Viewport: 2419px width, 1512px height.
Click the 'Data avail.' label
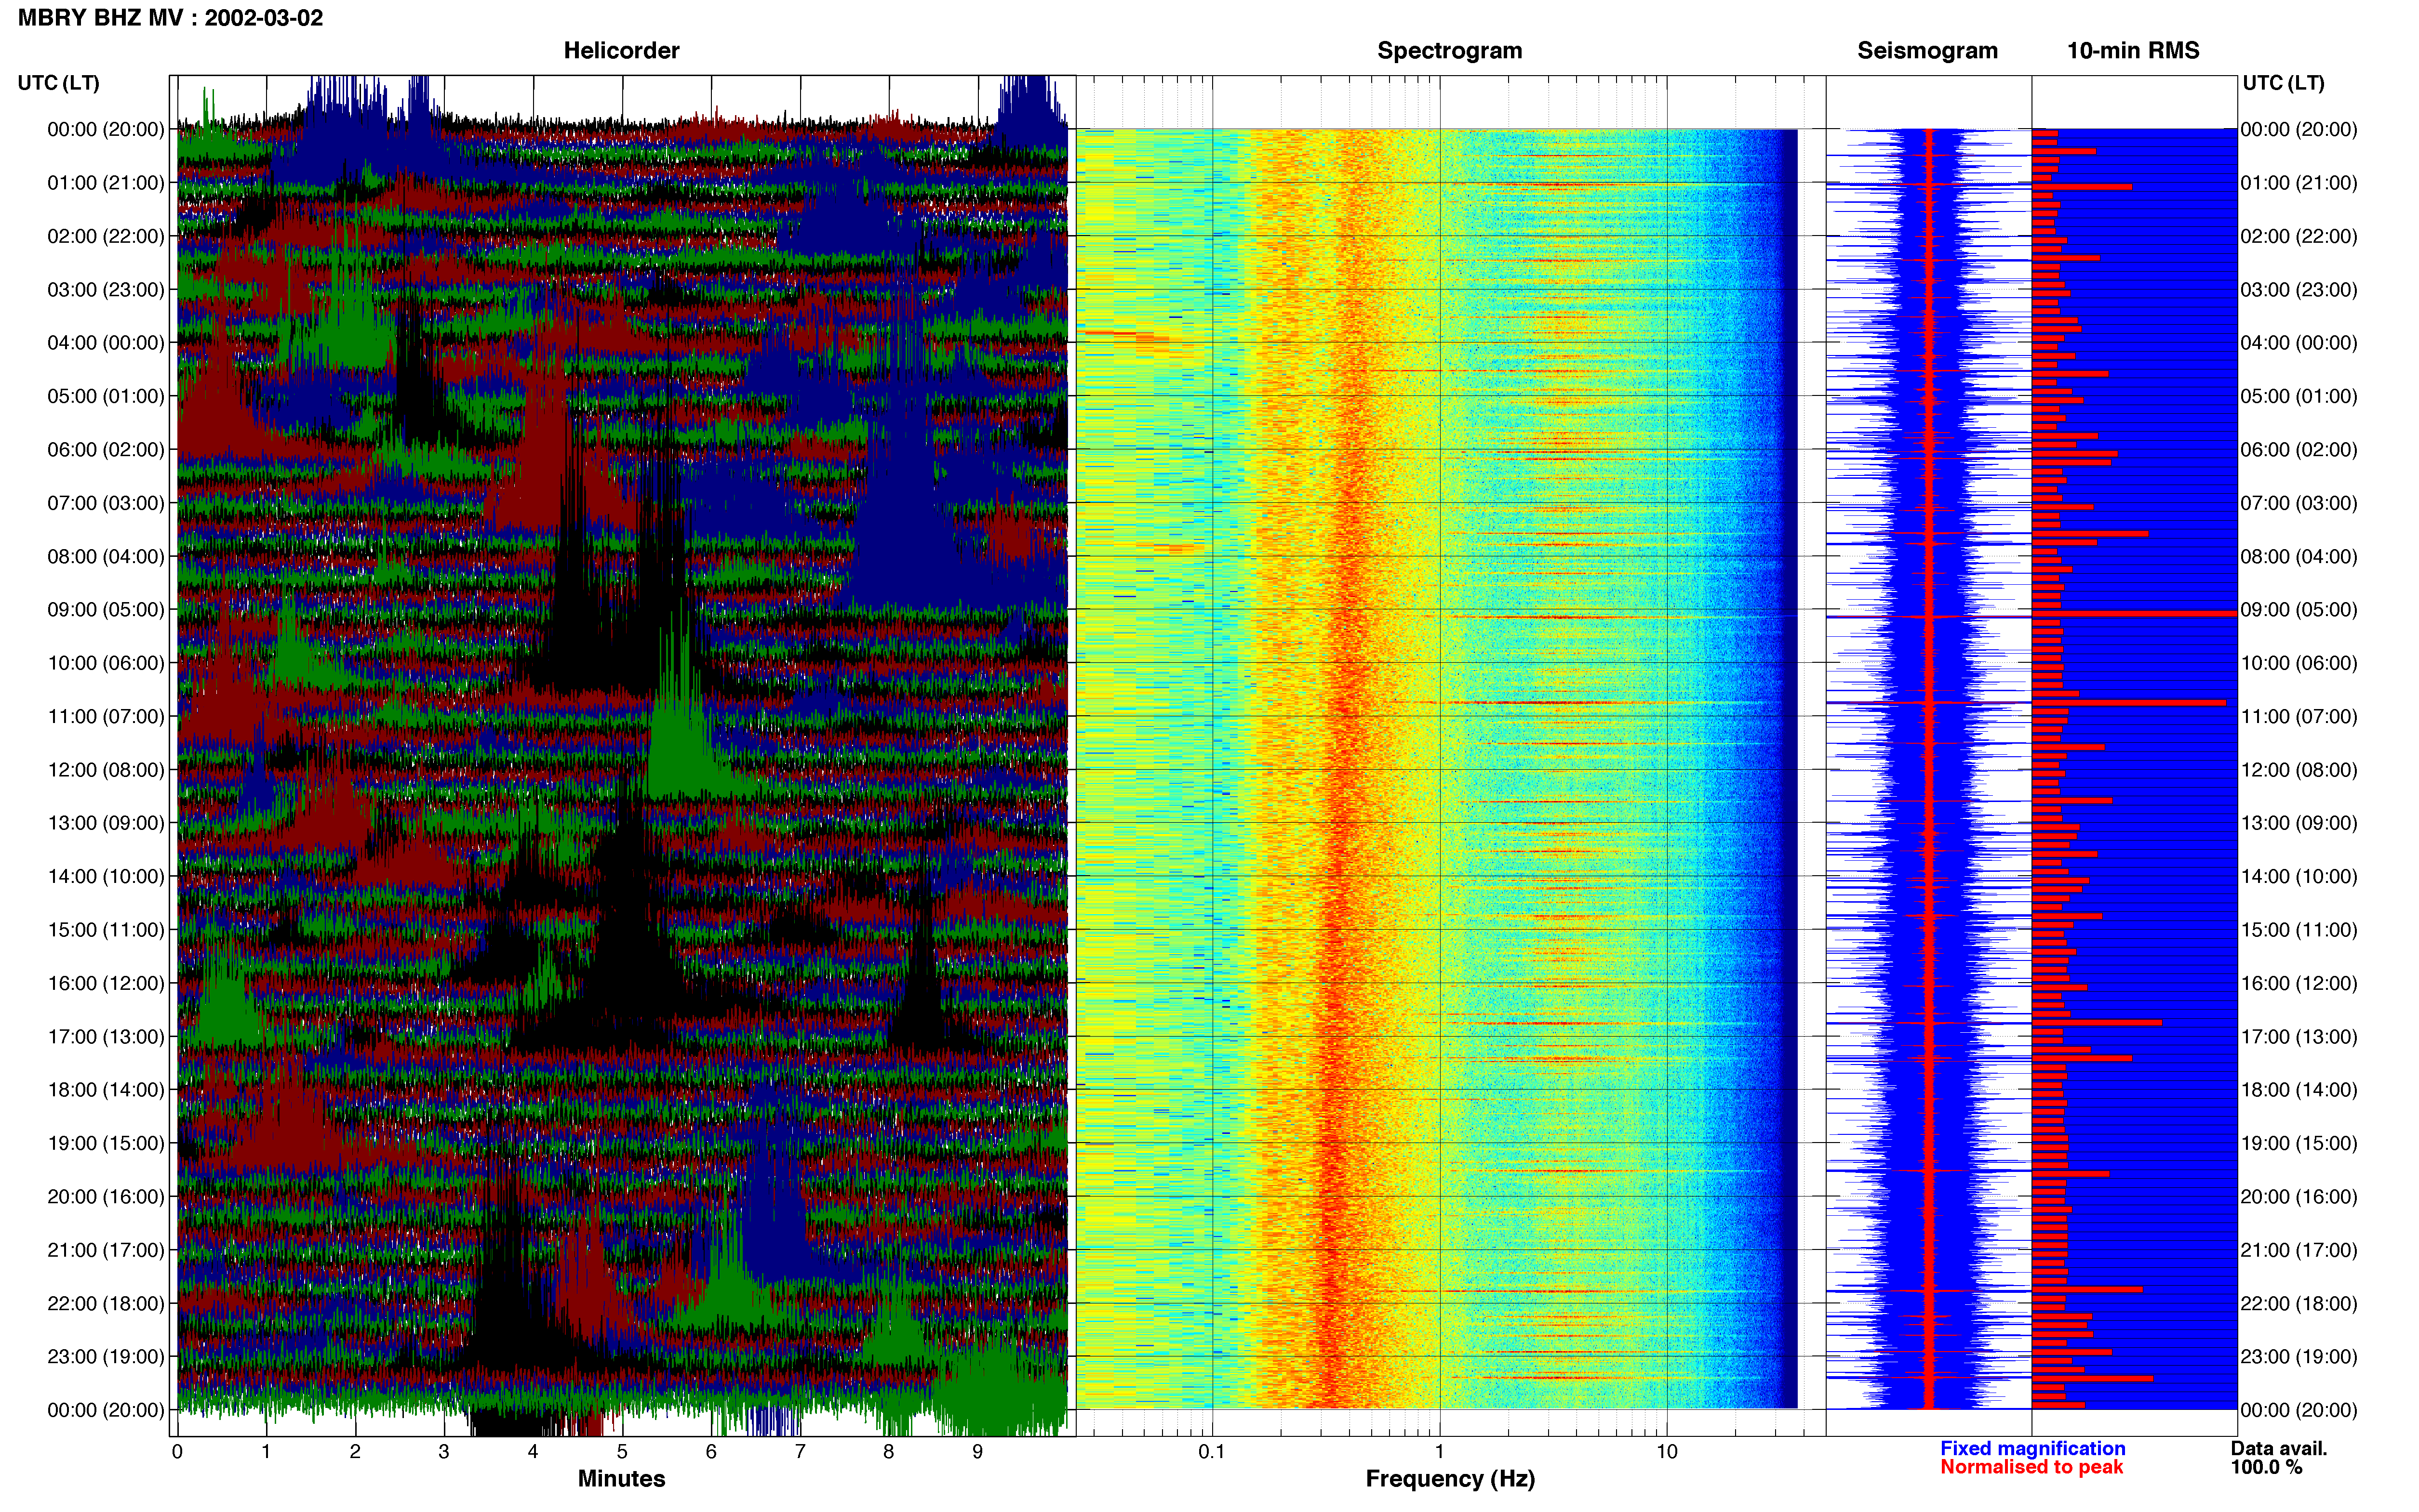pyautogui.click(x=2279, y=1449)
